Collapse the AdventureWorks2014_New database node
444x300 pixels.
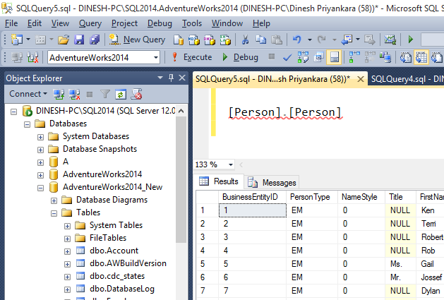click(x=40, y=188)
